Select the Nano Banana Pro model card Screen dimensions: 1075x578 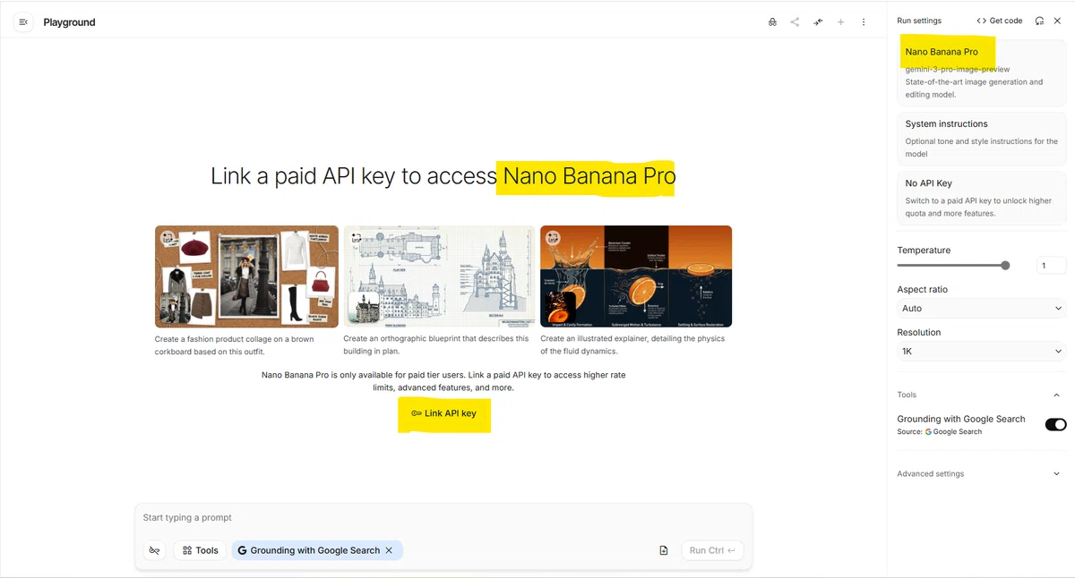982,72
